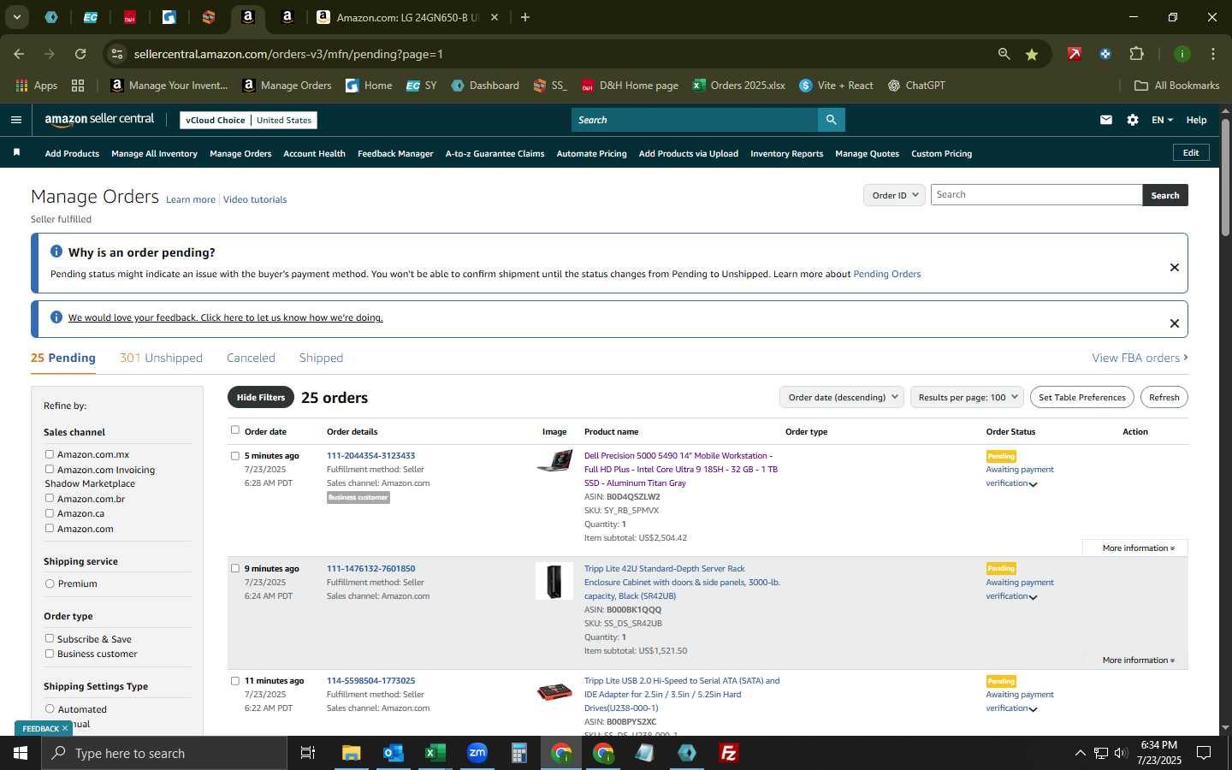Open the tab search dropdown arrow in Chrome
This screenshot has width=1232, height=770.
16,17
